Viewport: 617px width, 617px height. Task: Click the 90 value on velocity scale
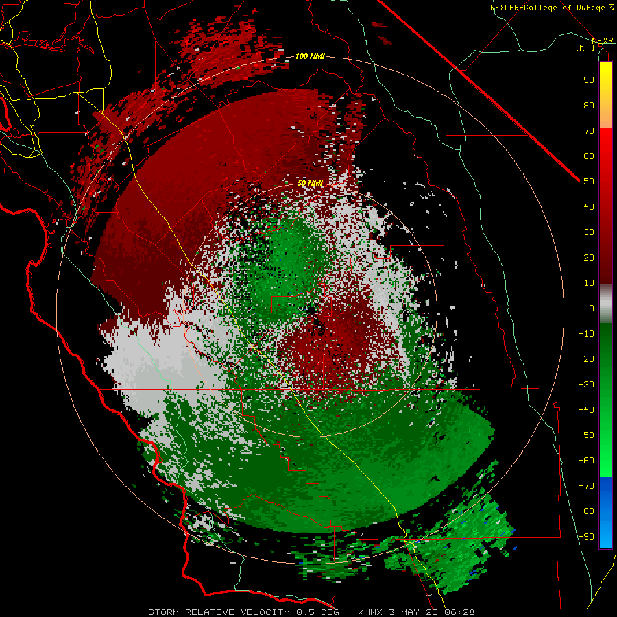point(589,80)
